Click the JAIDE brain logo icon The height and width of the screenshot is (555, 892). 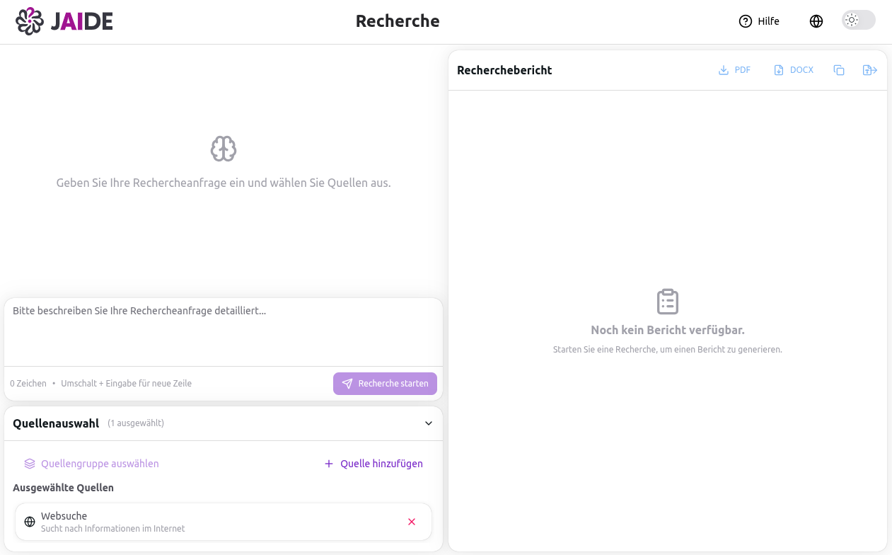[x=28, y=21]
